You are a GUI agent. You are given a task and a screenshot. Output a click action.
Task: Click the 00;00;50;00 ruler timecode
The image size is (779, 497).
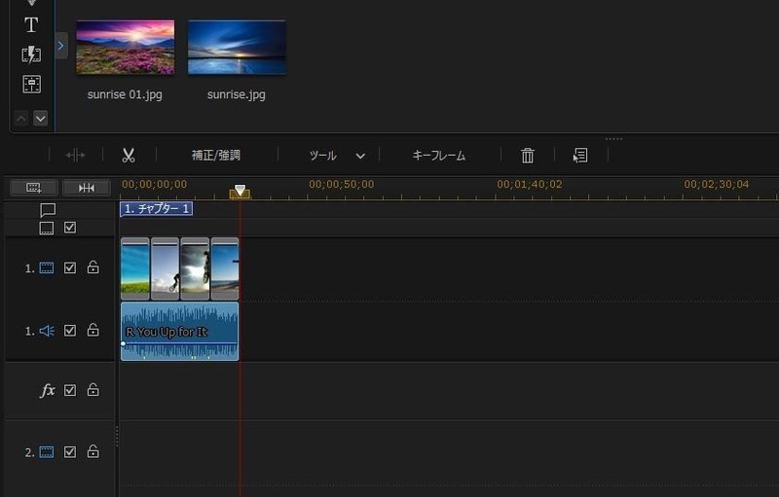[x=342, y=185]
